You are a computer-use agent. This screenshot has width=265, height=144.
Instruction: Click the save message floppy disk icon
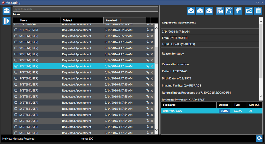click(x=220, y=11)
